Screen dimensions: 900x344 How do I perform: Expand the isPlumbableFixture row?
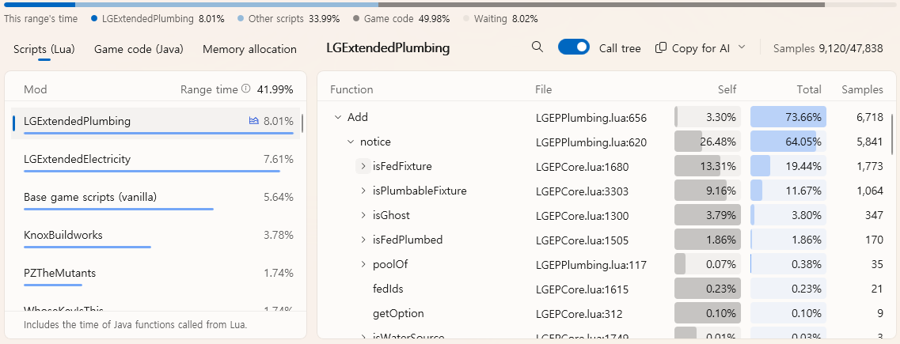(363, 191)
